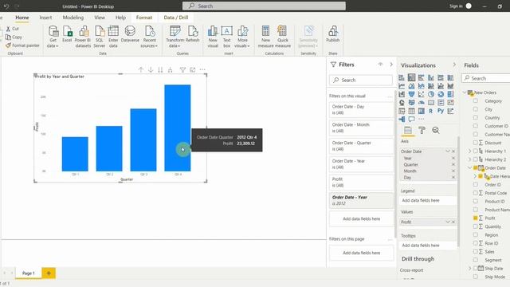The height and width of the screenshot is (287, 510).
Task: Create a New measure
Action: (265, 37)
